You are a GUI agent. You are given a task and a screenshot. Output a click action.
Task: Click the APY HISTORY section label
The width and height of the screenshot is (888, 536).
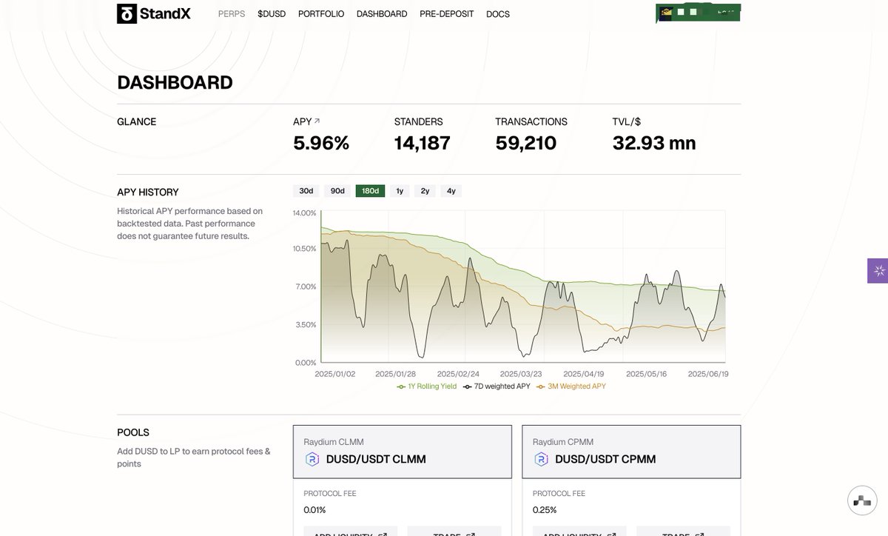pos(148,192)
